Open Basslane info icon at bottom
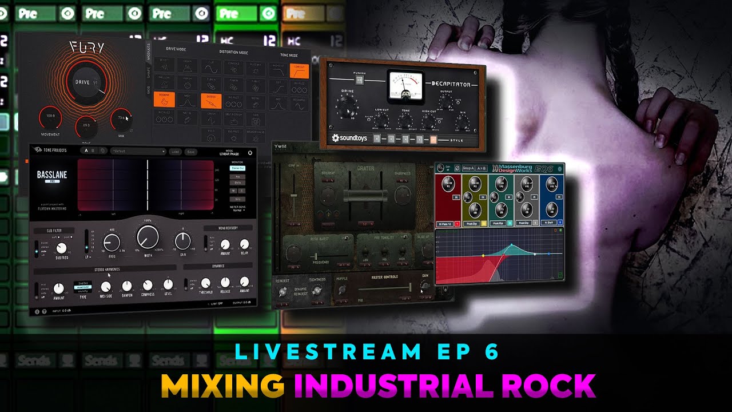Image resolution: width=732 pixels, height=412 pixels. (37, 312)
